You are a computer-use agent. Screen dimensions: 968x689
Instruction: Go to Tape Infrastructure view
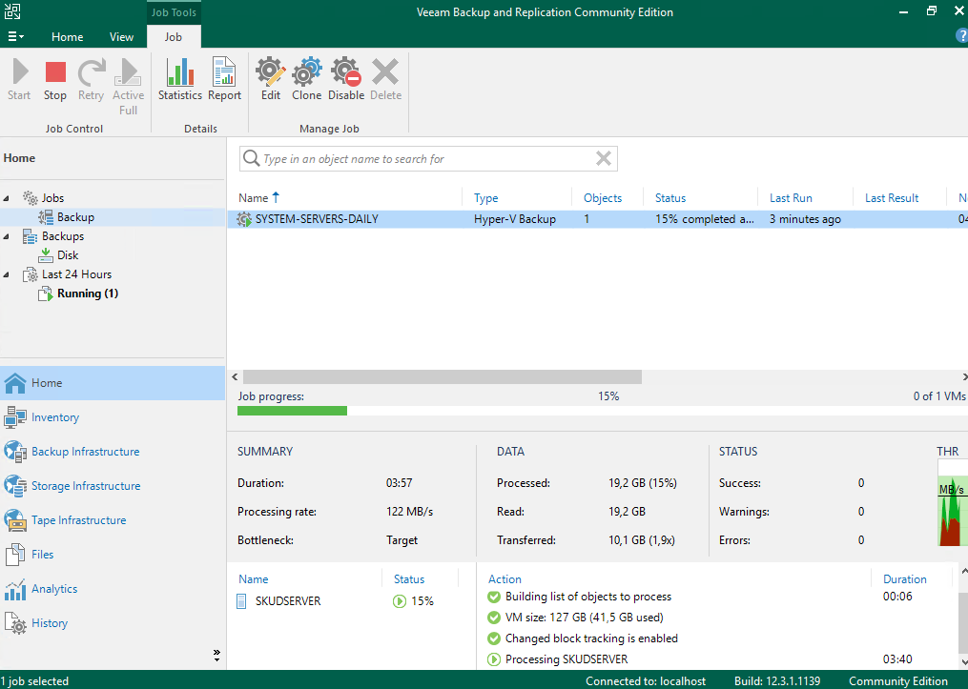coord(78,520)
